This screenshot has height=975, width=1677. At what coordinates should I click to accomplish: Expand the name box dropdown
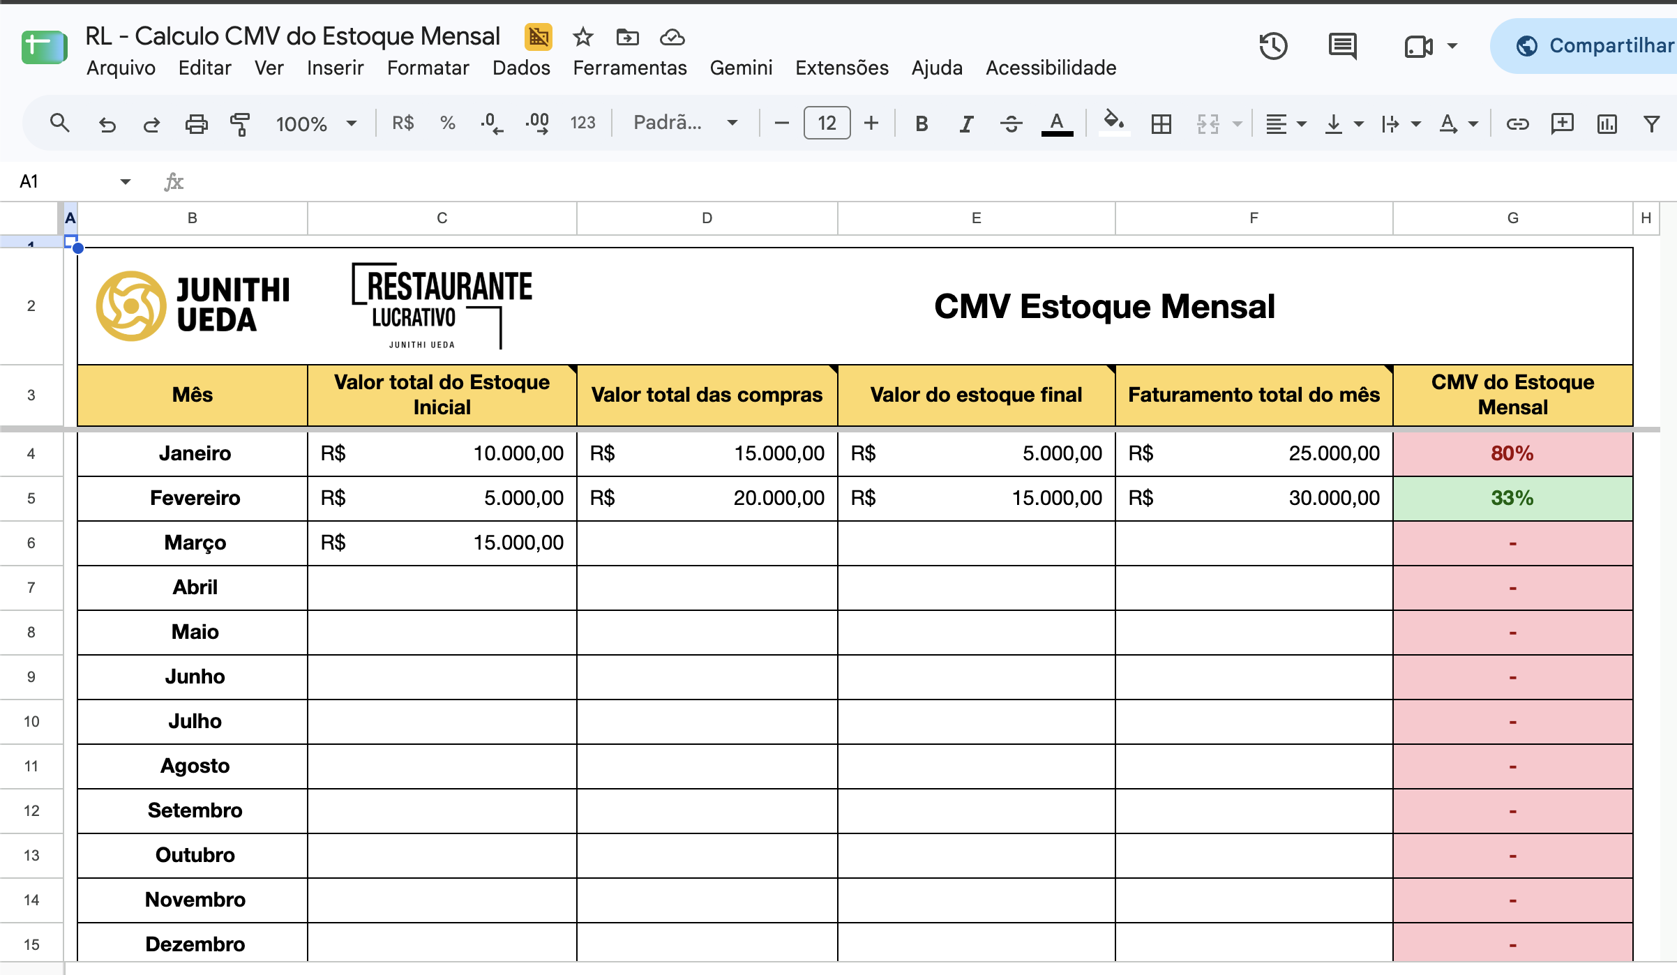pyautogui.click(x=126, y=182)
